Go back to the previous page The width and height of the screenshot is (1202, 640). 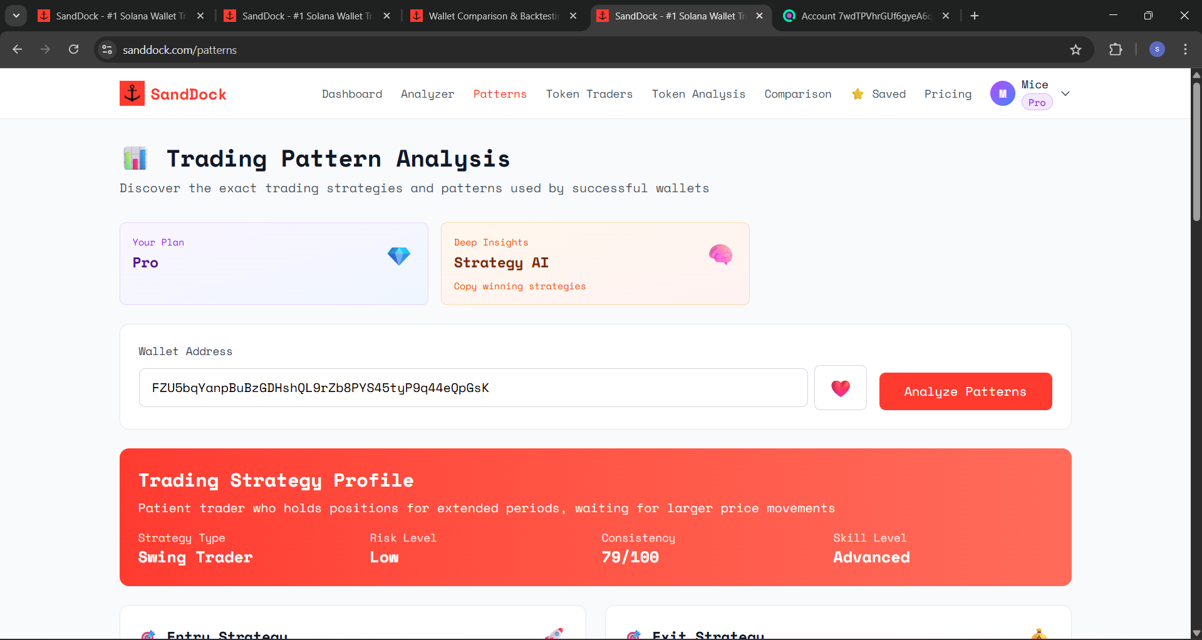click(x=18, y=49)
